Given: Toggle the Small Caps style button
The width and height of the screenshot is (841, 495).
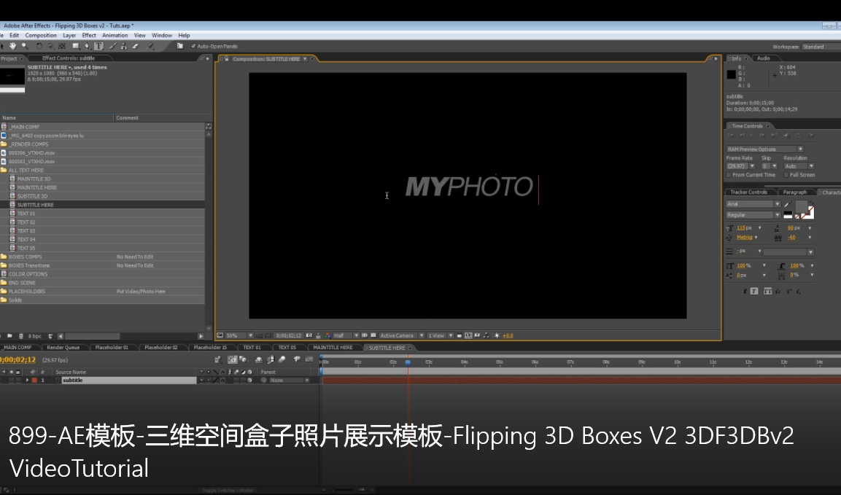Looking at the screenshot, I should (x=778, y=291).
